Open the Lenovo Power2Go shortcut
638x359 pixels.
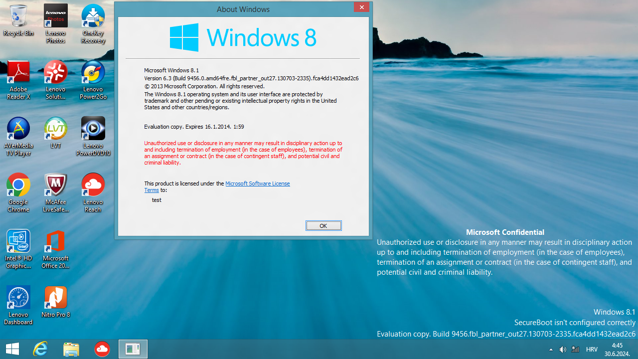click(93, 80)
